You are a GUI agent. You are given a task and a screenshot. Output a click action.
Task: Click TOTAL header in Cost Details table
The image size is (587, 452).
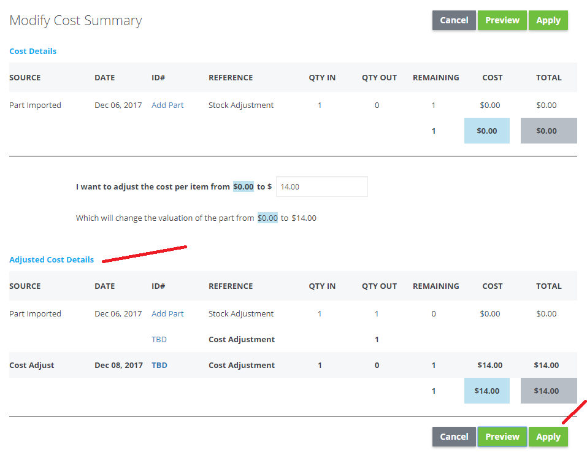pyautogui.click(x=549, y=77)
